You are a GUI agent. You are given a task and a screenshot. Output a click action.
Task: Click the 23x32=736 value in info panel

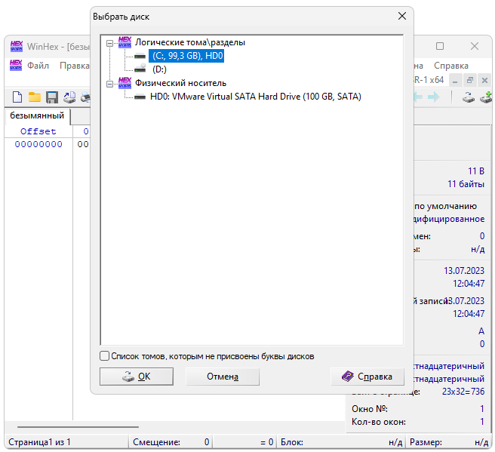click(x=463, y=392)
